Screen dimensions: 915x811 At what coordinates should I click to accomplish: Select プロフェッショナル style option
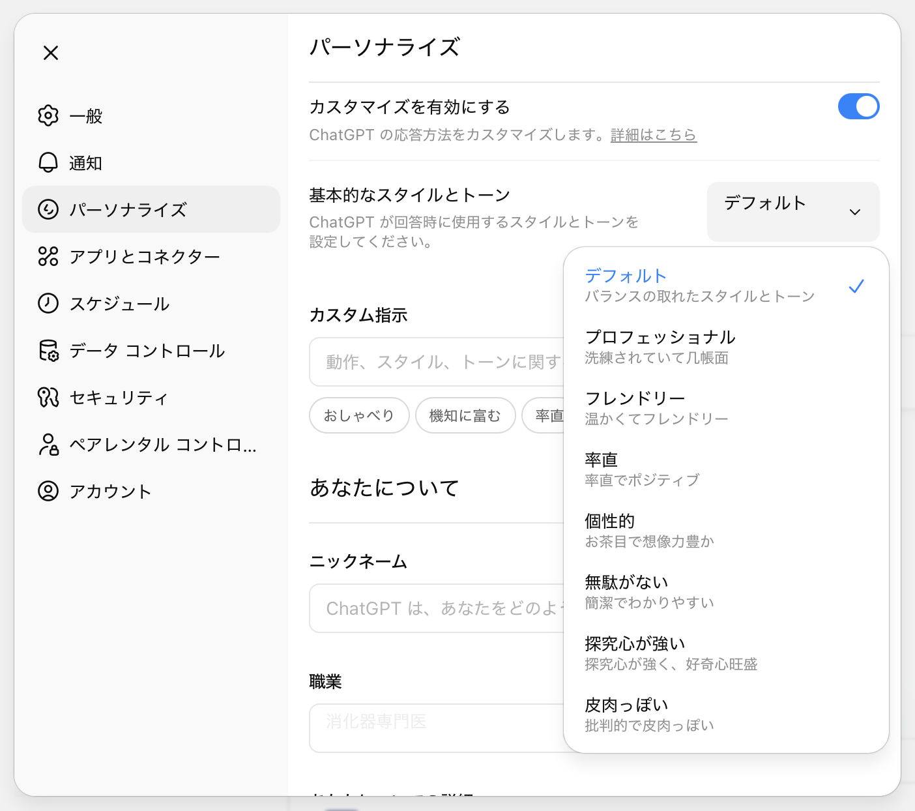(660, 347)
